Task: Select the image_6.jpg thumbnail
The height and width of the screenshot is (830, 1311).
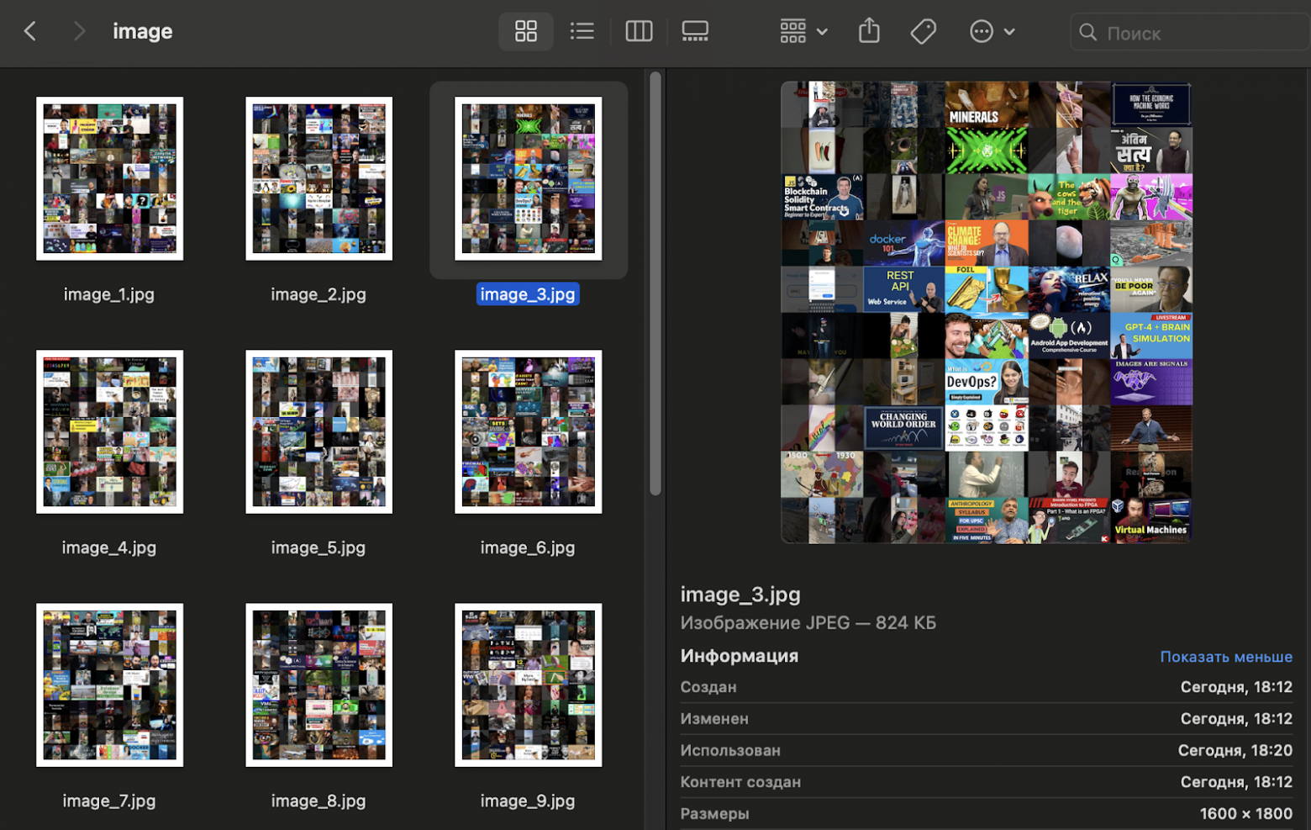Action: coord(528,431)
